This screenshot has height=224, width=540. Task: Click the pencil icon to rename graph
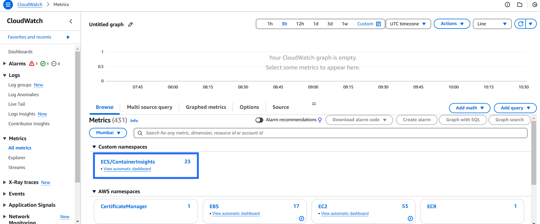pos(130,24)
